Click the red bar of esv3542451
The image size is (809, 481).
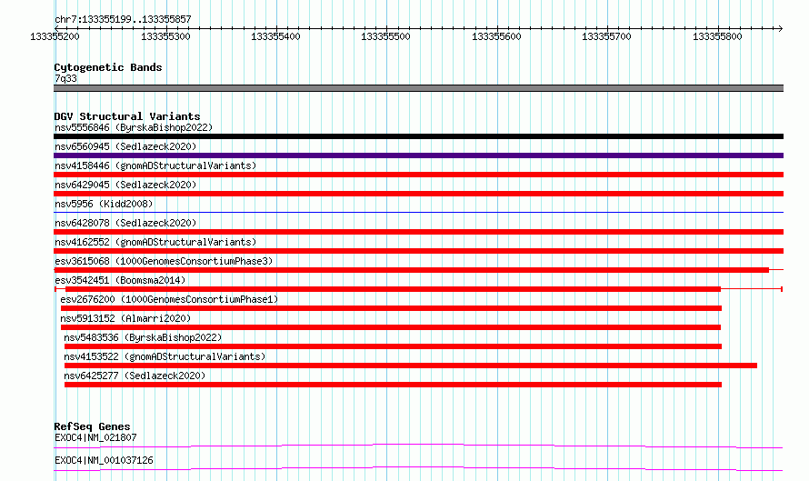[393, 289]
